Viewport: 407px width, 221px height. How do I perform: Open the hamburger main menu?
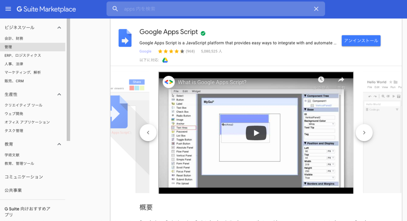click(x=8, y=9)
